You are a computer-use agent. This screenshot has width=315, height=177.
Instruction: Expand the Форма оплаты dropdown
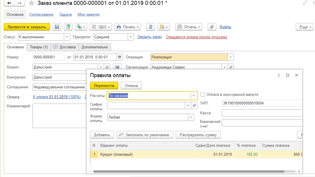(x=191, y=117)
